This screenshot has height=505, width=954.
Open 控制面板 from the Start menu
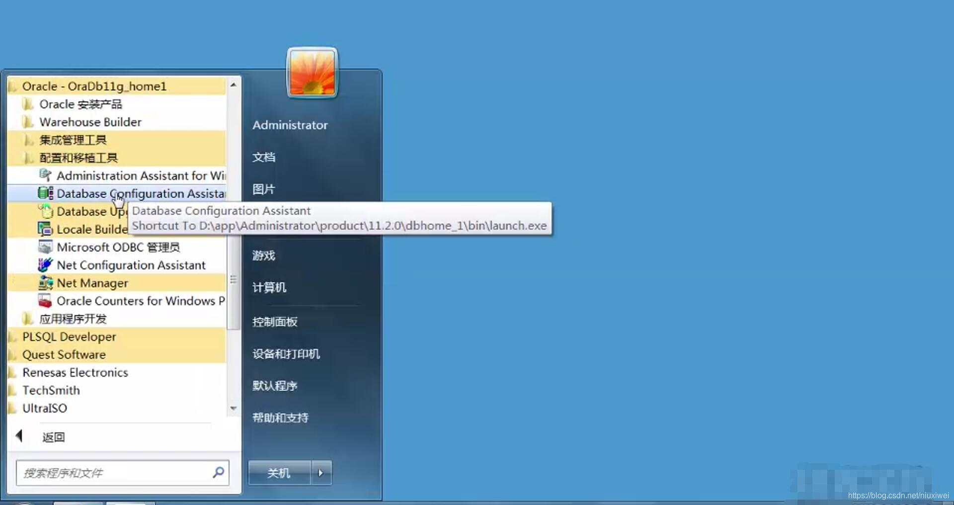coord(275,322)
